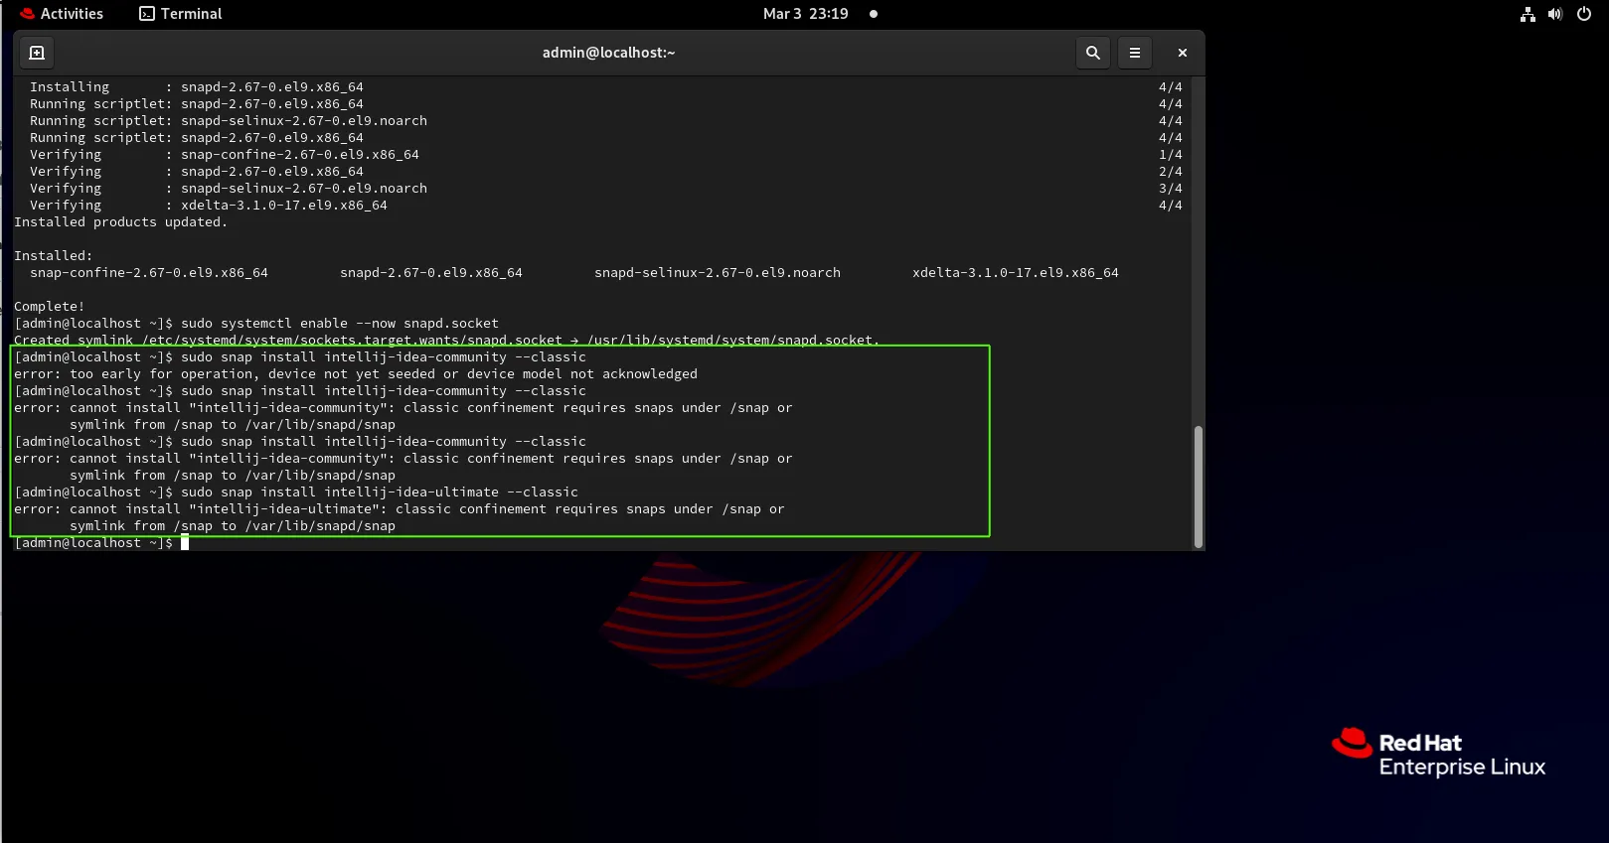
Task: Click the volume speaker icon
Action: [x=1555, y=14]
